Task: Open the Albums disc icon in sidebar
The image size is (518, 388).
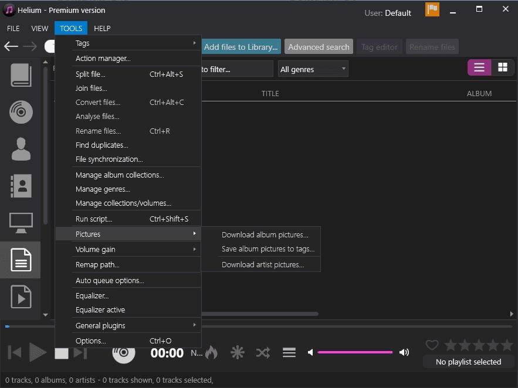Action: pos(21,112)
